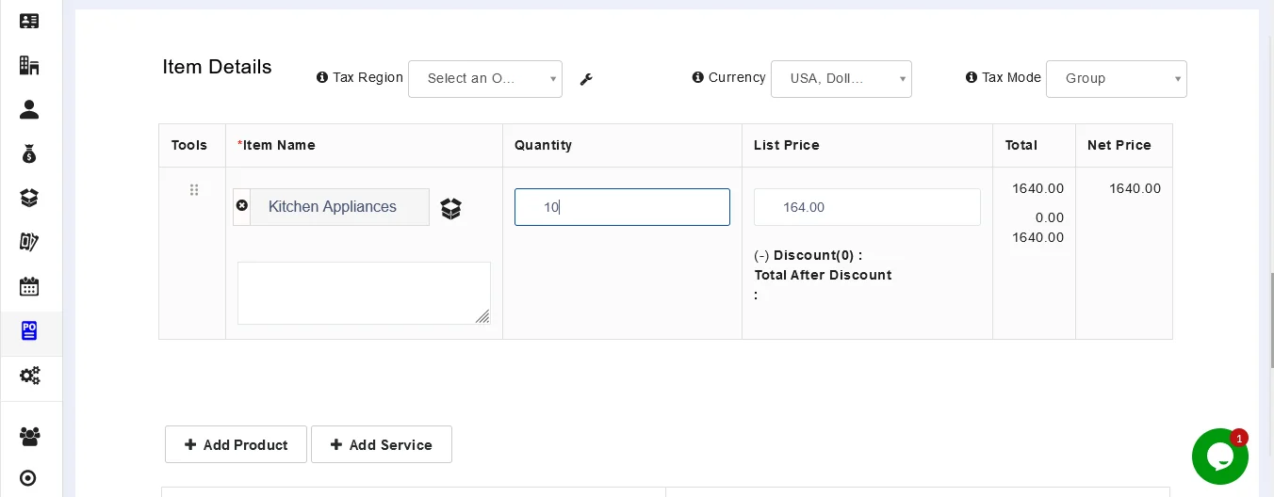Clear the Kitchen Appliances item selection
This screenshot has height=497, width=1274.
[242, 205]
